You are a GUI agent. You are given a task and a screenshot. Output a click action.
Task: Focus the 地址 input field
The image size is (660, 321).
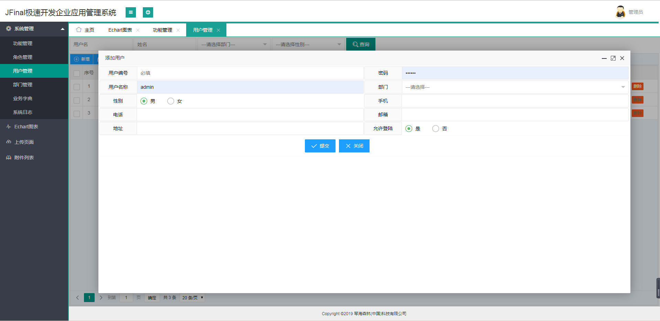pos(250,128)
